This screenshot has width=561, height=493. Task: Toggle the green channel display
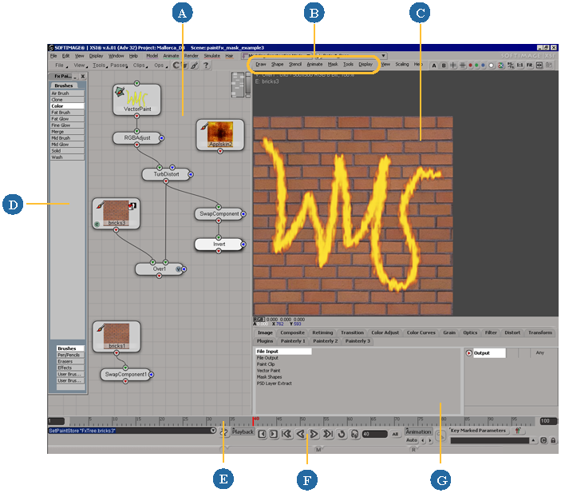coord(476,66)
